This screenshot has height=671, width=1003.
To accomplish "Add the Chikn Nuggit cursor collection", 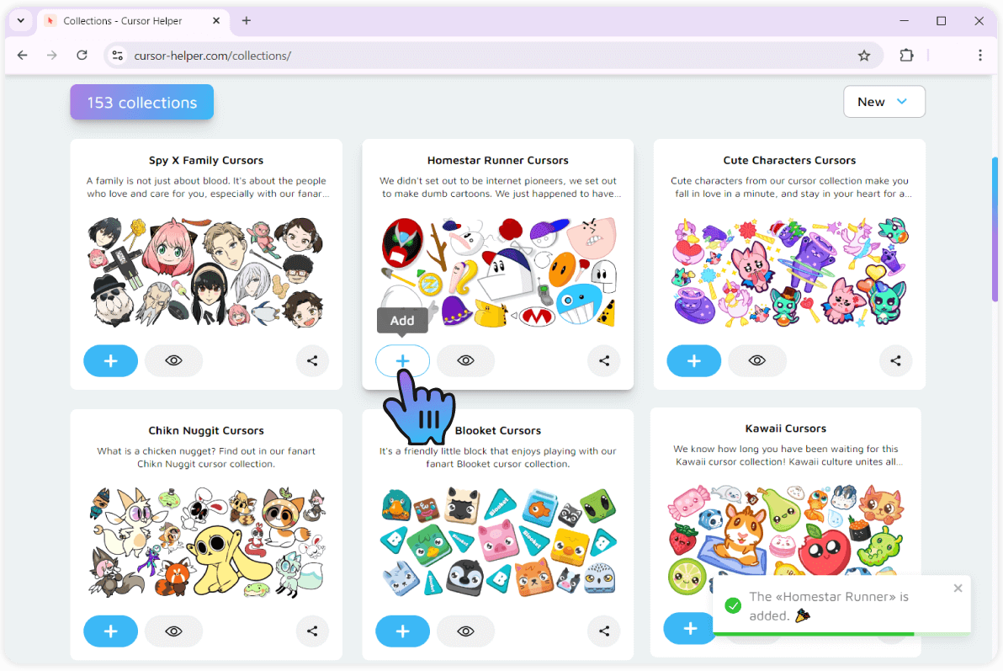I will [x=110, y=631].
